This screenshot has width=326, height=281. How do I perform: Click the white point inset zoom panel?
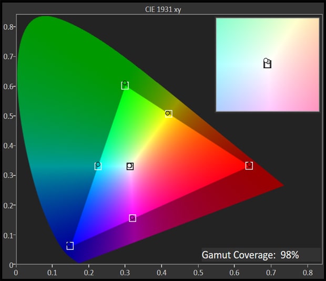pos(267,65)
